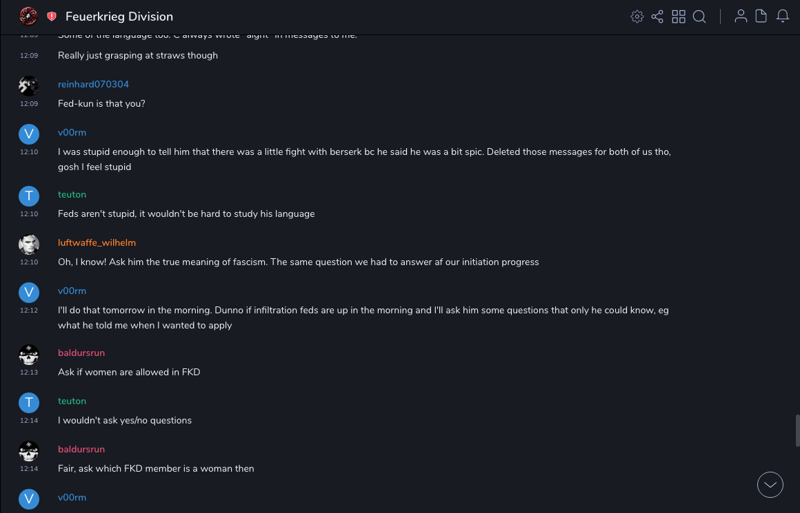Click the 12:12 message timestamp
This screenshot has height=513, width=800.
point(29,311)
